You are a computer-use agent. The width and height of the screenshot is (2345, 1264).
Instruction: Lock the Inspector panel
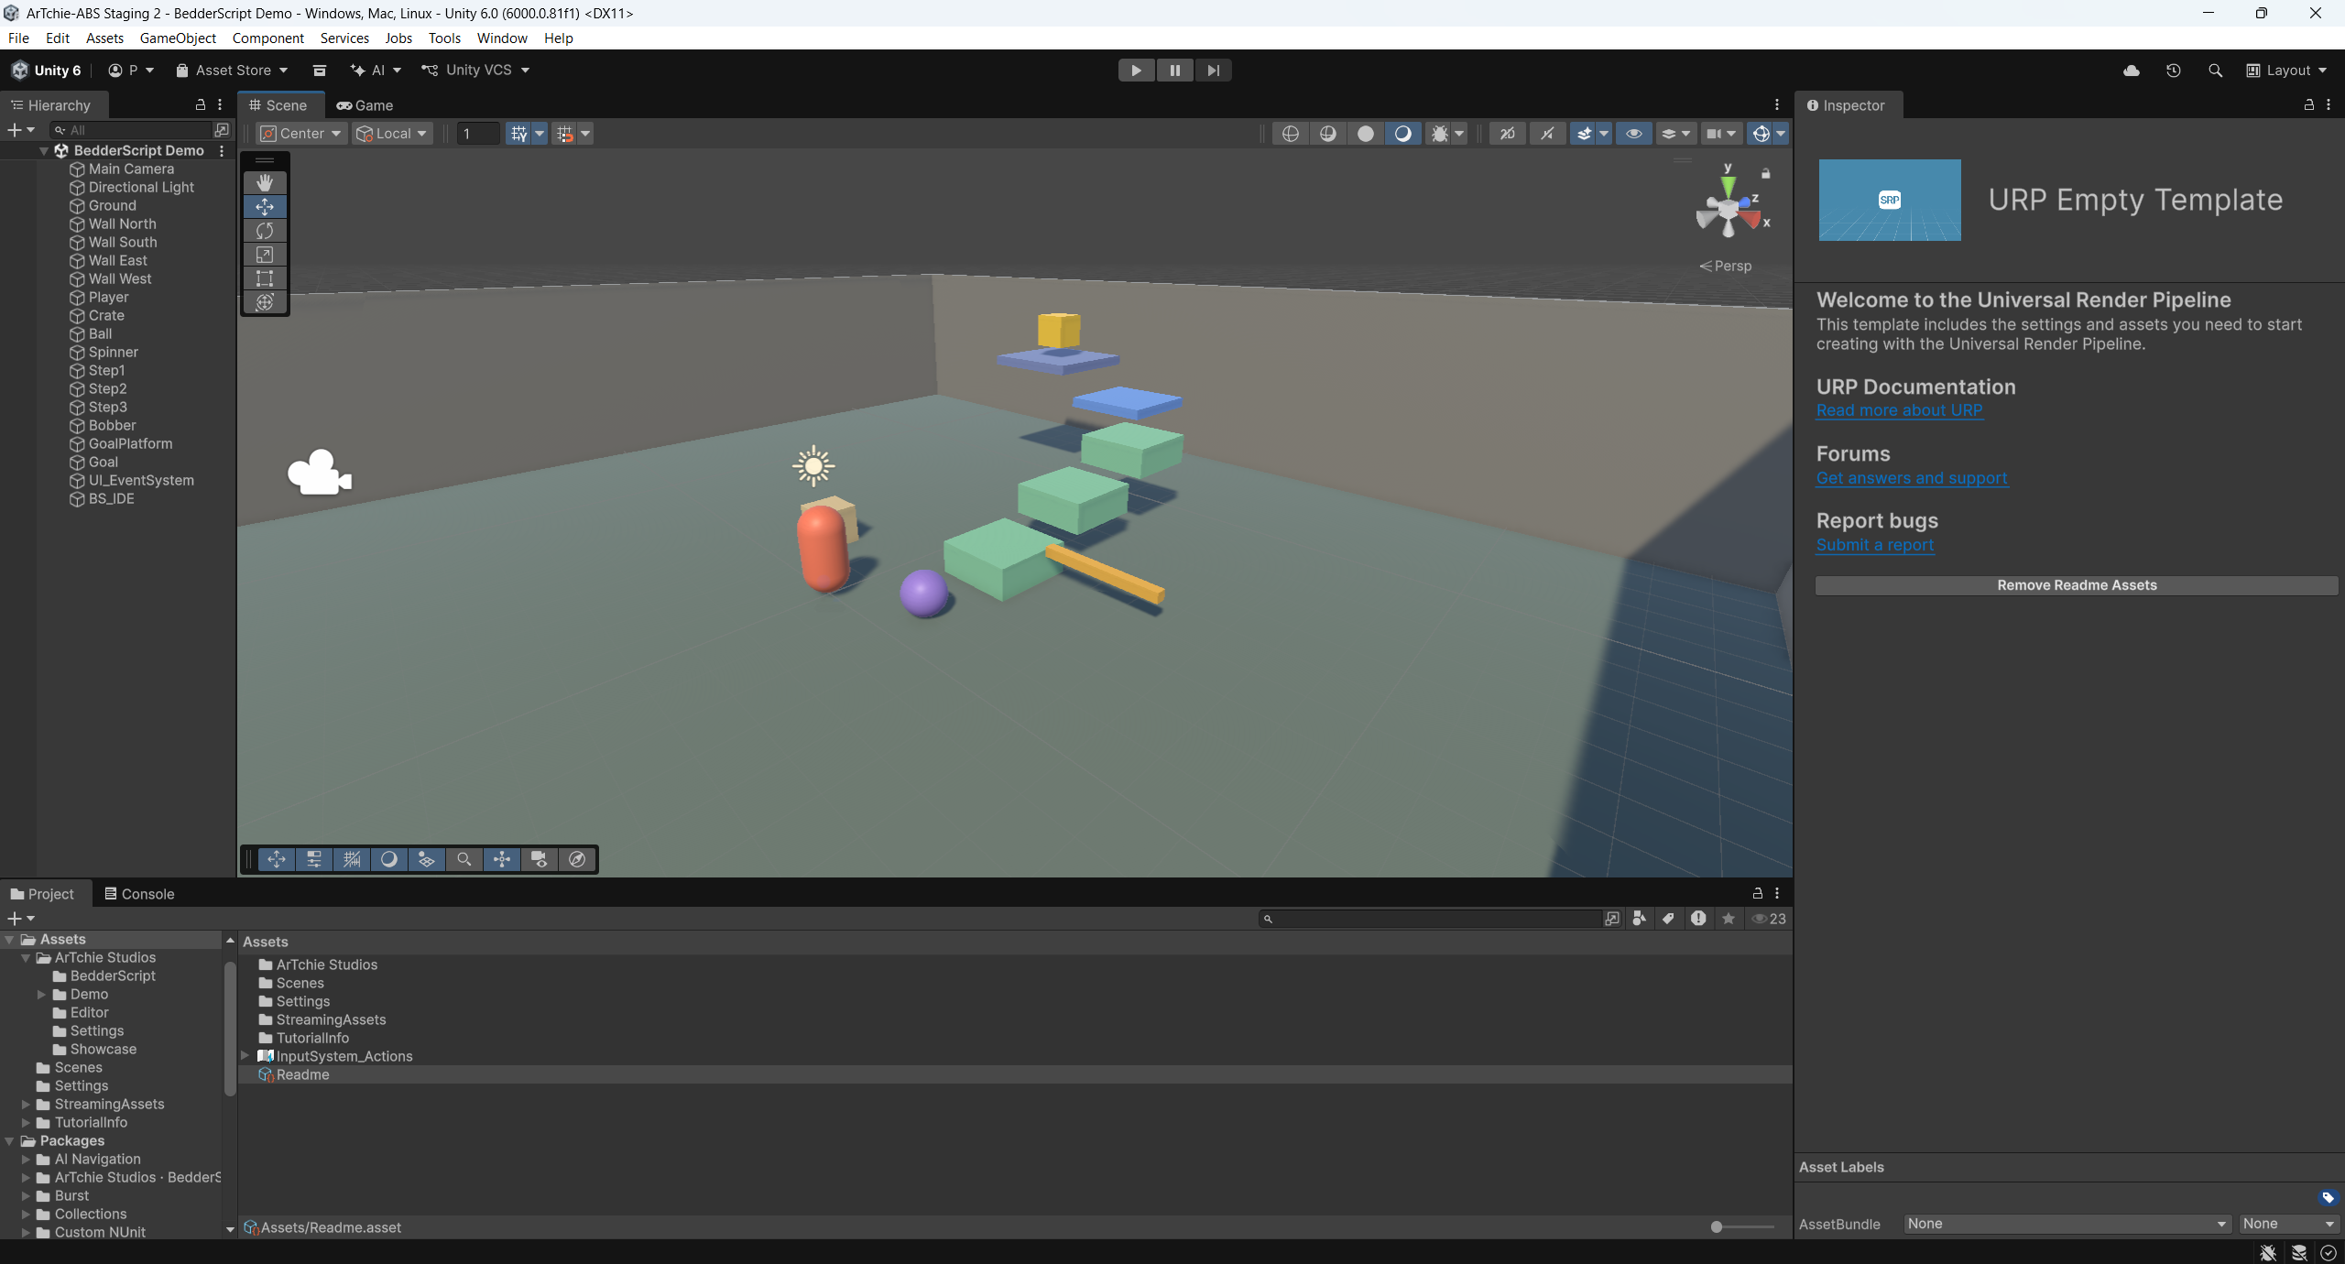pos(2308,105)
